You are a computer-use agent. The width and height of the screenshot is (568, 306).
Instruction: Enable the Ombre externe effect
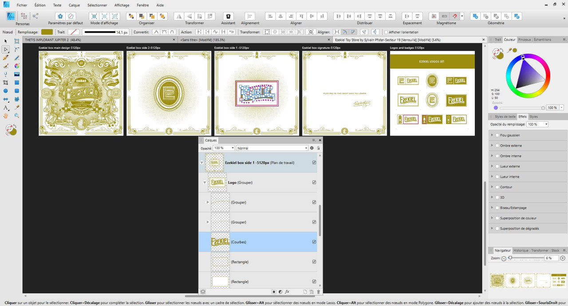497,146
